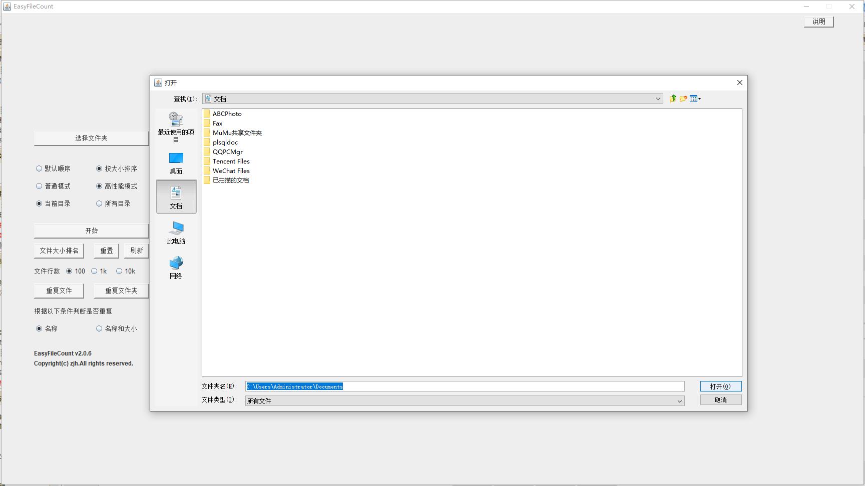Viewport: 865px width, 486px height.
Task: Click 打开(O) button
Action: [721, 386]
